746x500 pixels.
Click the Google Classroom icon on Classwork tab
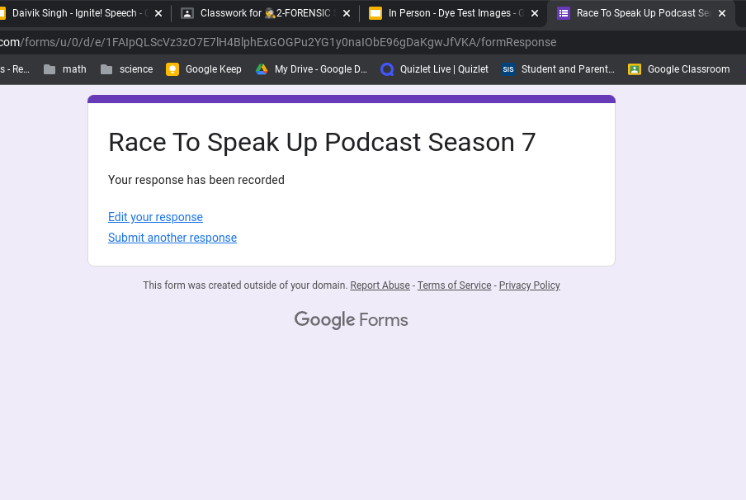(187, 13)
